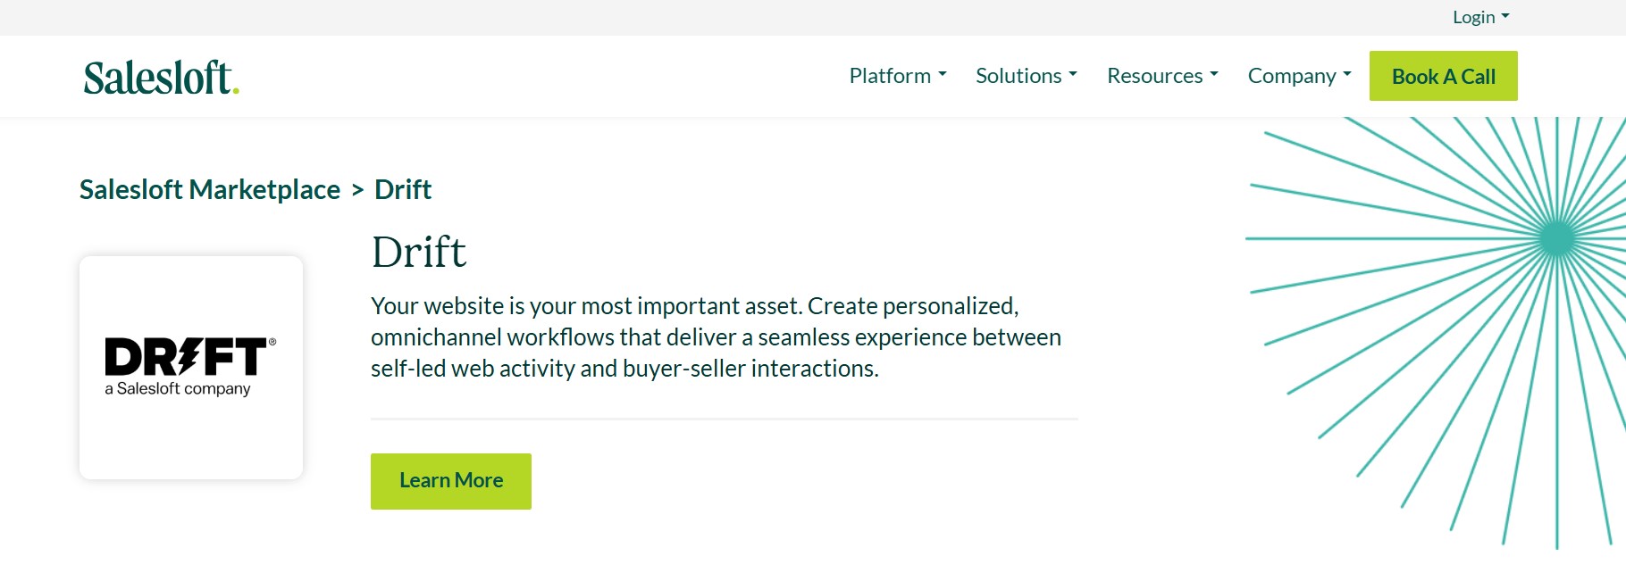Go to Salesloft Marketplace breadcrumb link
The width and height of the screenshot is (1626, 573).
210,189
